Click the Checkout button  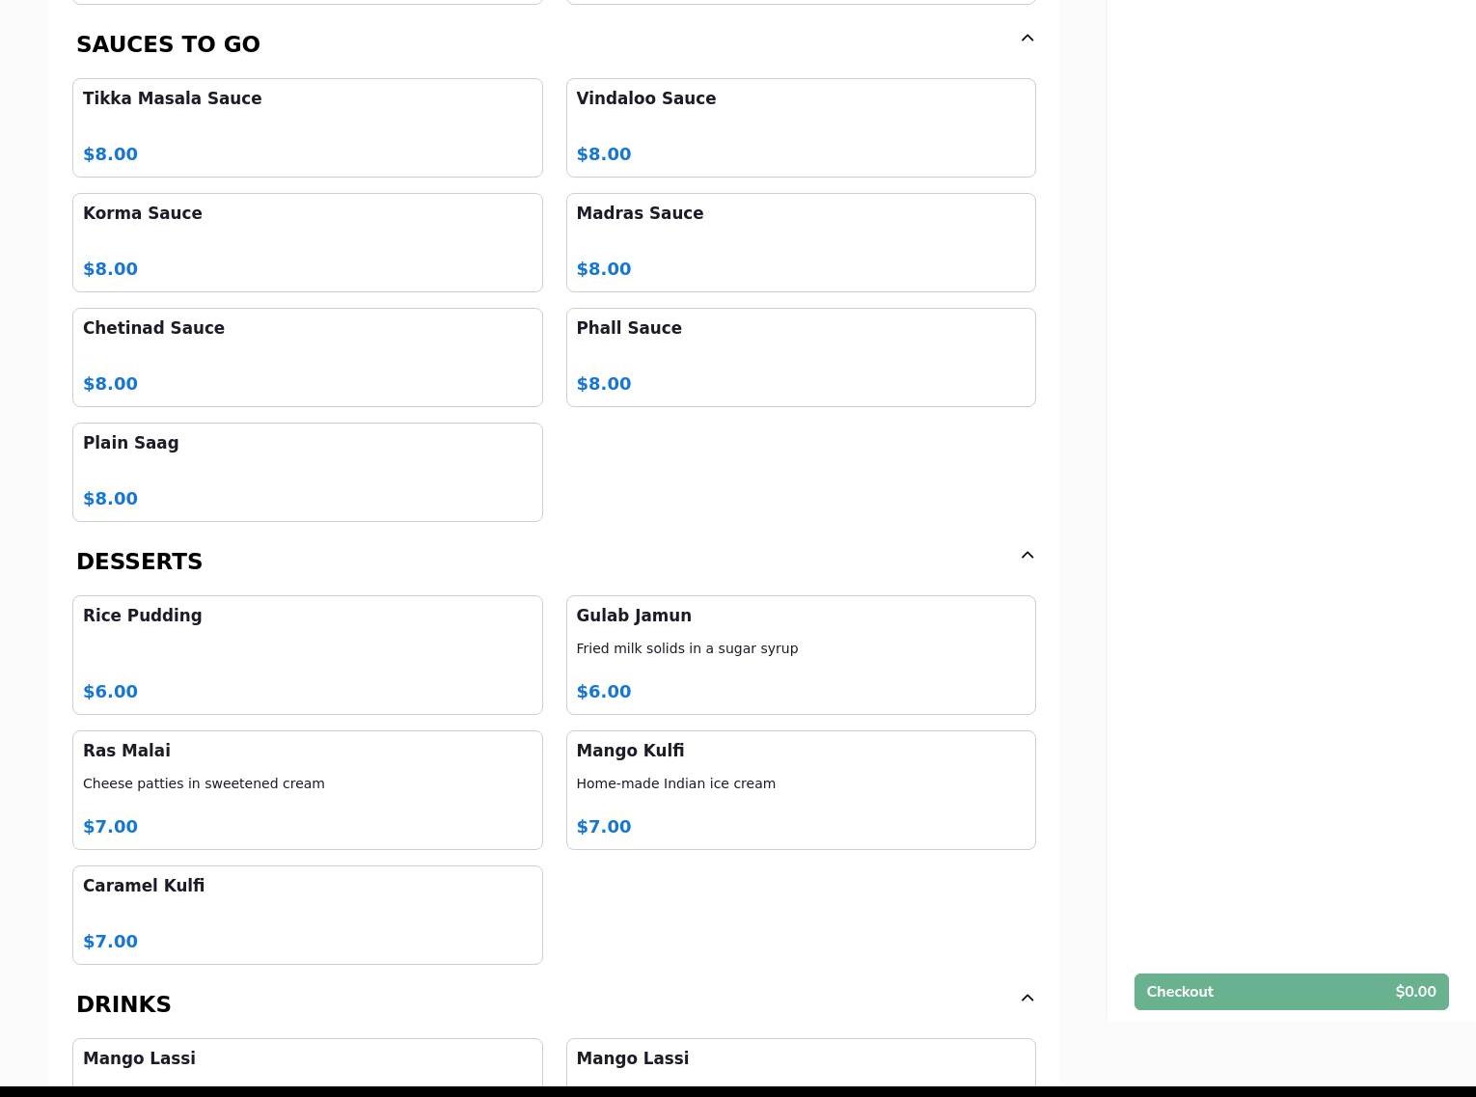1290,992
